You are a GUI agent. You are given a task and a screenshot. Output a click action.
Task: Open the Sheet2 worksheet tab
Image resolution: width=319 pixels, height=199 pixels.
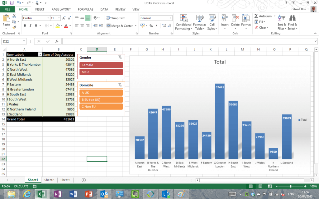point(49,180)
